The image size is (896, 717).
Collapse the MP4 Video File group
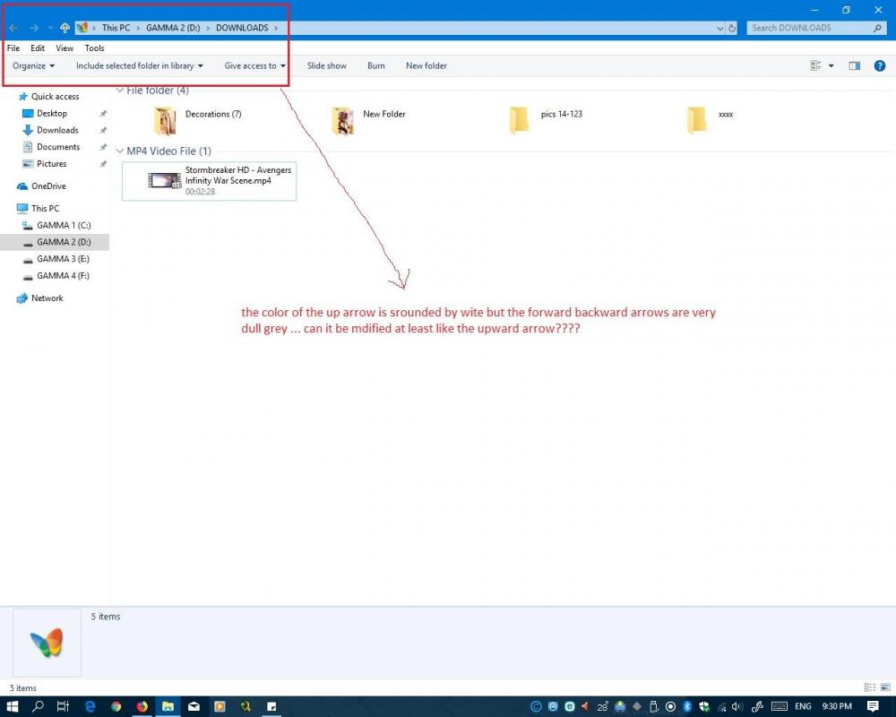coord(120,151)
